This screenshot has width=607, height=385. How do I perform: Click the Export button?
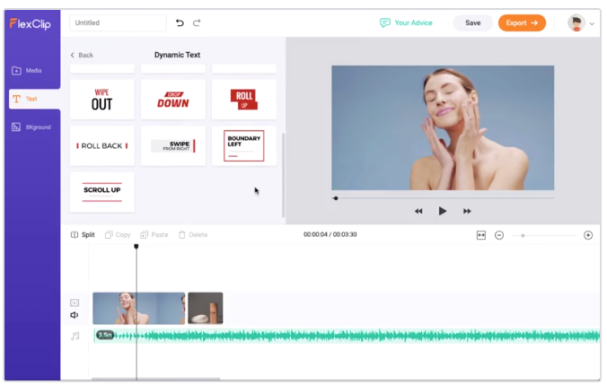[522, 23]
